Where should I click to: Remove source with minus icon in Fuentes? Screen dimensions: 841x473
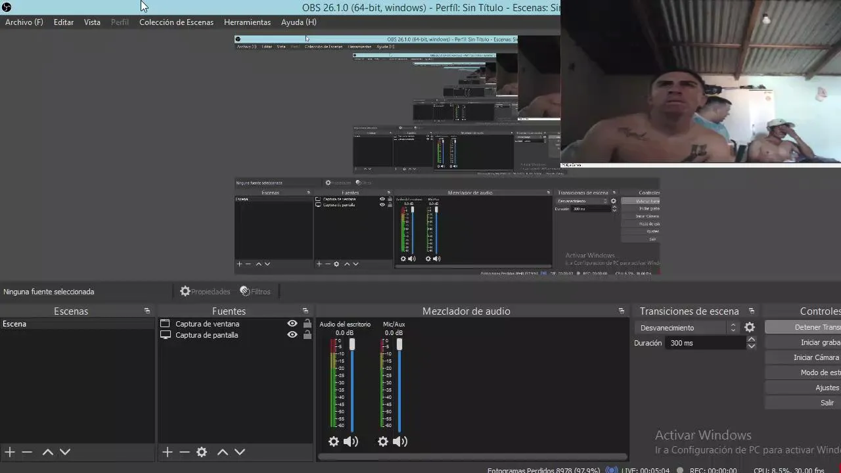tap(185, 452)
